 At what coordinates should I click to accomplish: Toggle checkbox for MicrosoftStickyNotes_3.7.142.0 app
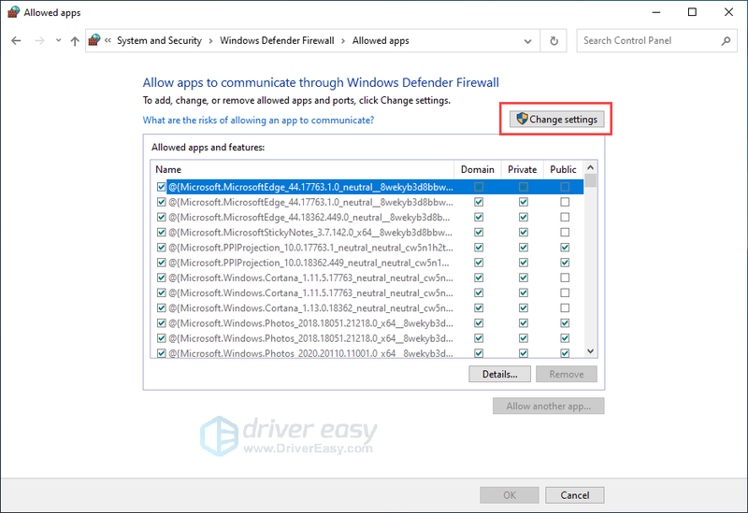coord(161,233)
